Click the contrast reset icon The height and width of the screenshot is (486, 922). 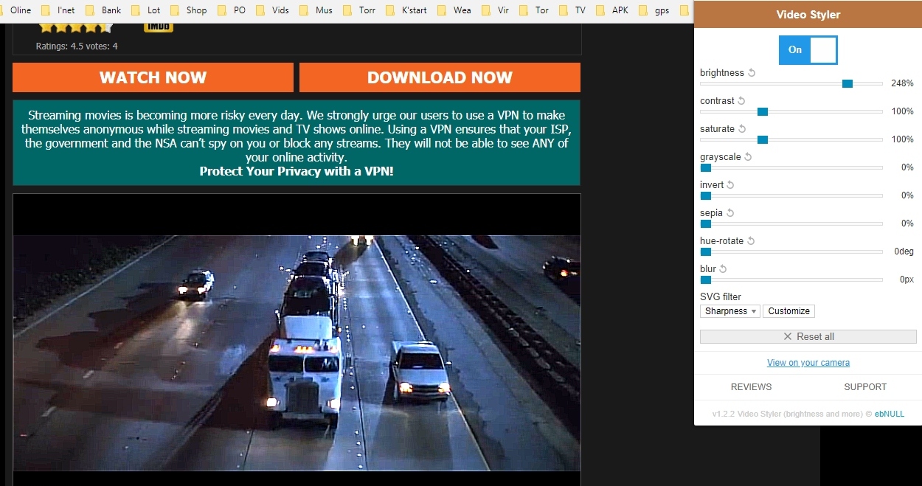(742, 101)
